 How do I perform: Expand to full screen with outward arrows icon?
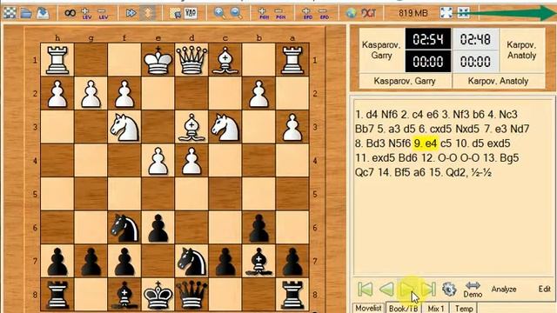[446, 13]
